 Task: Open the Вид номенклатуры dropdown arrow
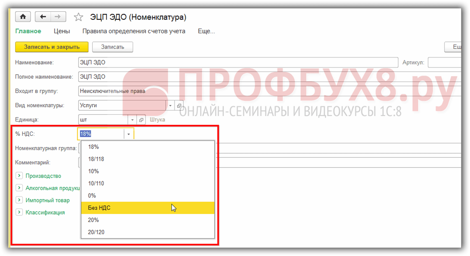pos(171,106)
